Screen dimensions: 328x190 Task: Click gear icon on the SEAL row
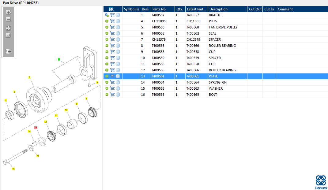tap(107, 33)
